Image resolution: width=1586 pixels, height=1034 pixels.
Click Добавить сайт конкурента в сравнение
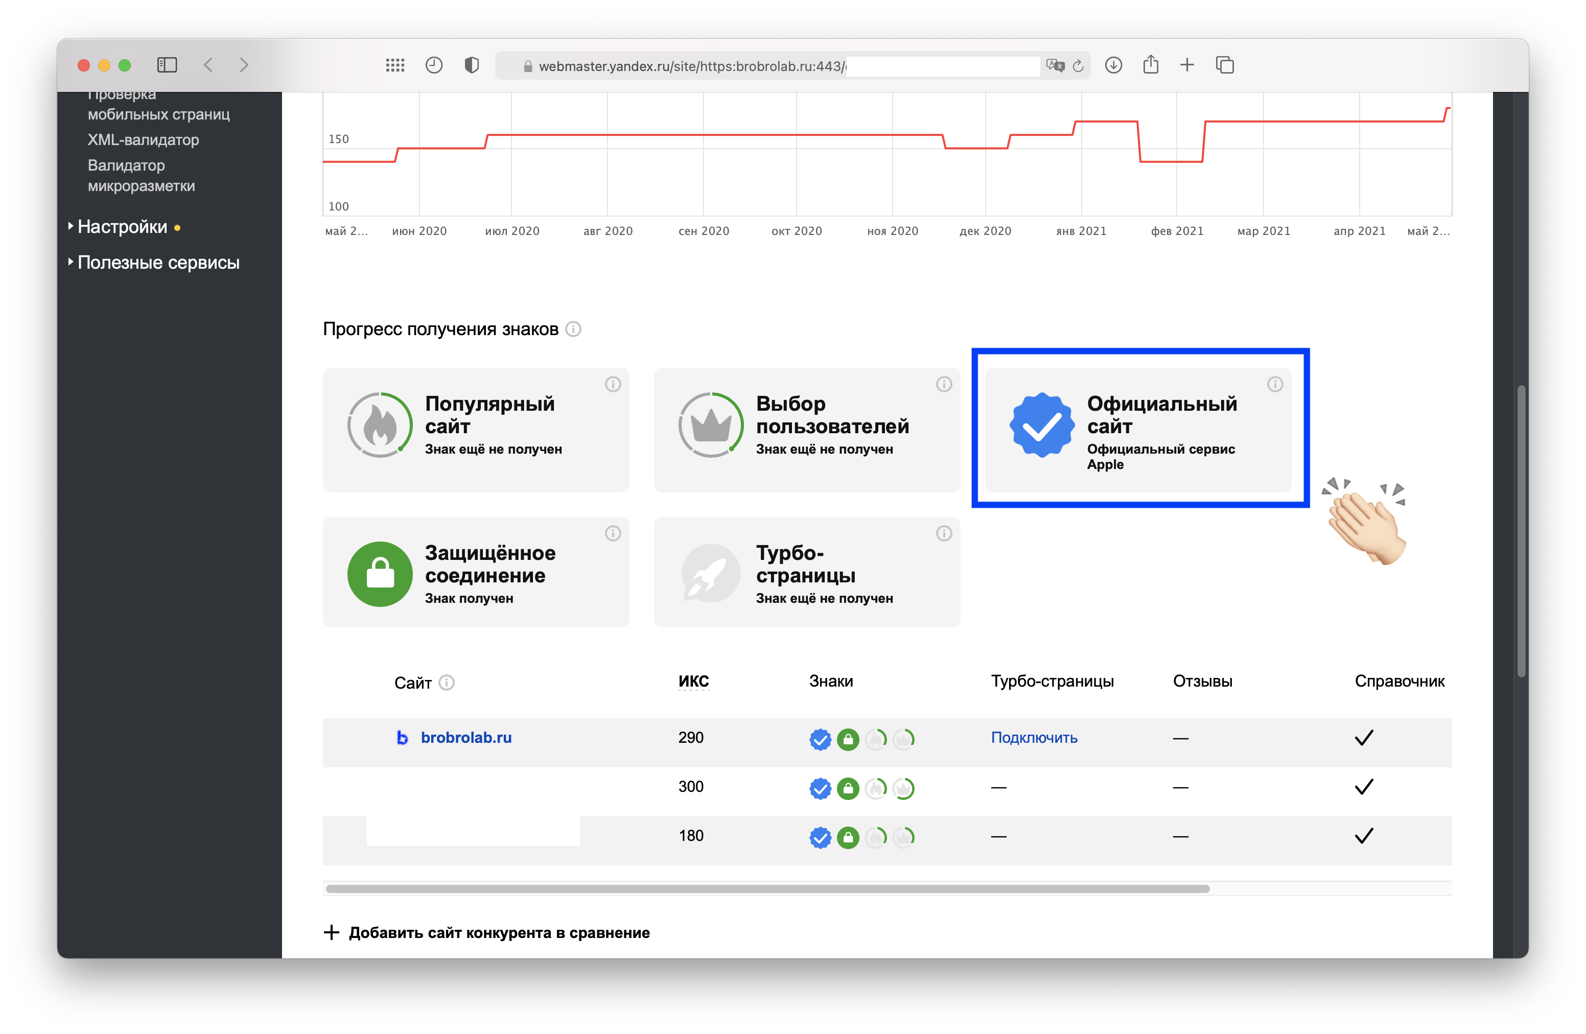tap(499, 933)
